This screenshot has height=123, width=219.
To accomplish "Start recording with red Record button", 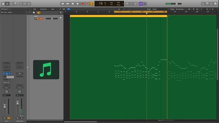I will click(x=83, y=4).
